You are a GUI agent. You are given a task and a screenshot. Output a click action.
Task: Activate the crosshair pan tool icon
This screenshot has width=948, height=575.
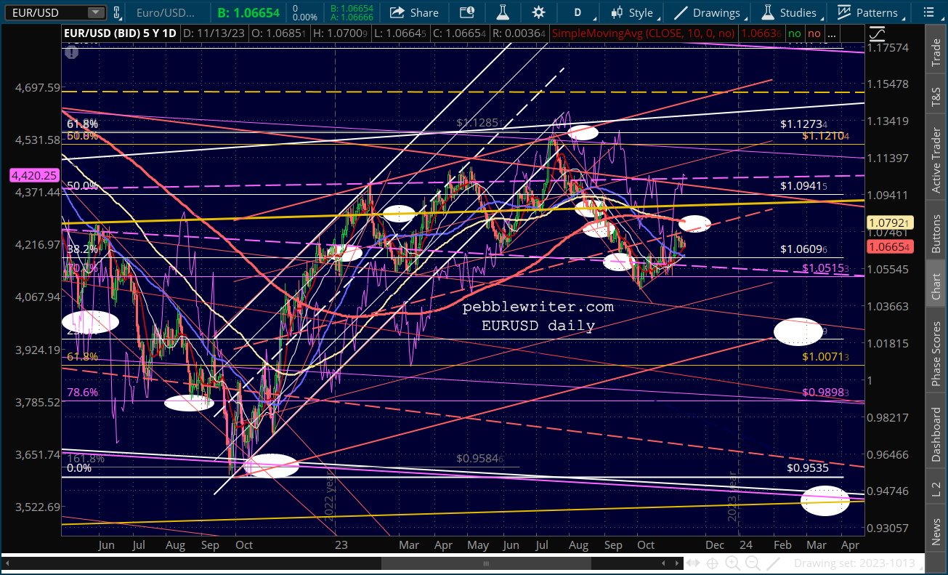click(x=712, y=563)
